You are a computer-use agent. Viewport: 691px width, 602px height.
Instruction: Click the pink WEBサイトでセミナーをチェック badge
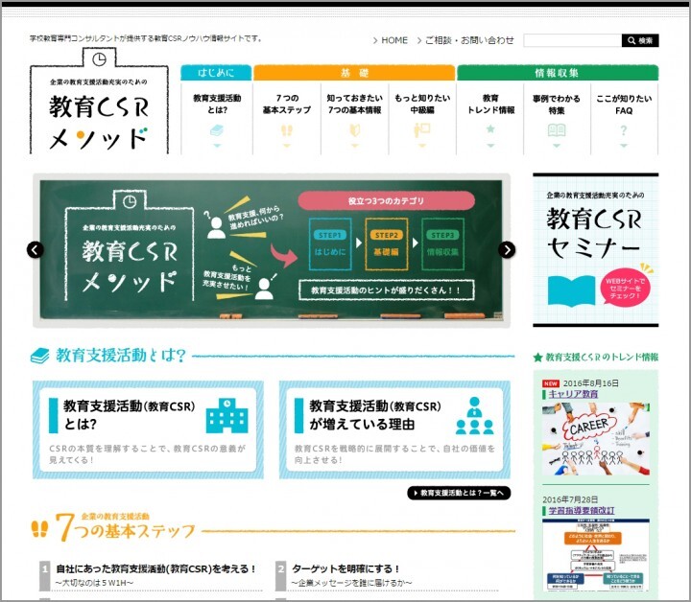625,287
